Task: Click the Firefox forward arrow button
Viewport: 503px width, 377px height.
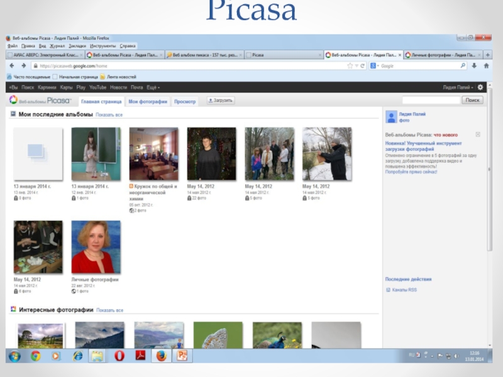Action: tap(23, 66)
